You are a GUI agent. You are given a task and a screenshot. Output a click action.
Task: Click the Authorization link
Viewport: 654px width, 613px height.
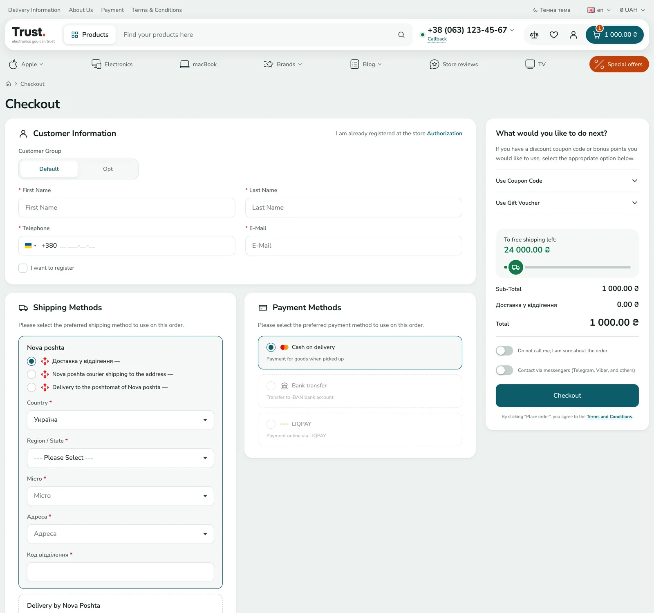(444, 134)
